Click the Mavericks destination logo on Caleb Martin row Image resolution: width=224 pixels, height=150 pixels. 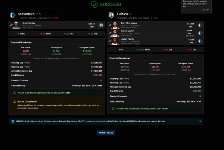click(200, 33)
